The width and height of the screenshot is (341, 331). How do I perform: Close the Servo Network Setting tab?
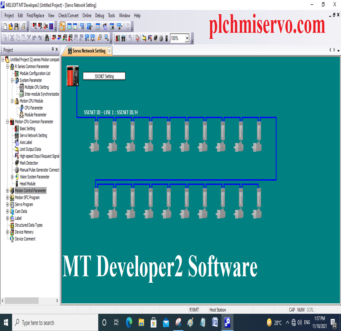[109, 51]
